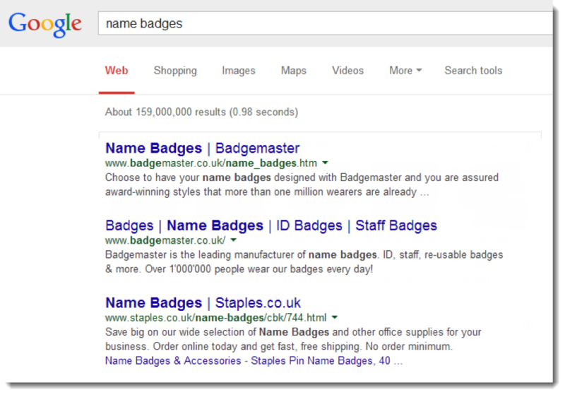Viewport: 565px width, 395px height.
Task: Open 'Badges | Name Badges | ID Badges' result
Action: (271, 225)
